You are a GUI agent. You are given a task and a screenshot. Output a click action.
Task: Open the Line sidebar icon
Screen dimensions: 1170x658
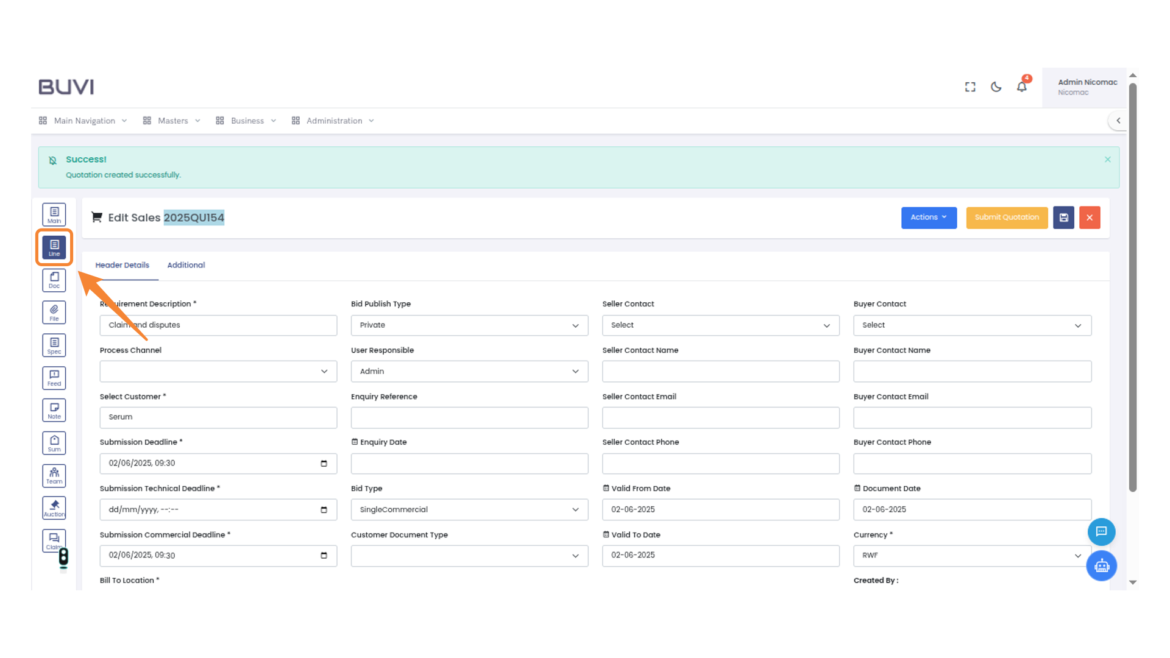54,247
